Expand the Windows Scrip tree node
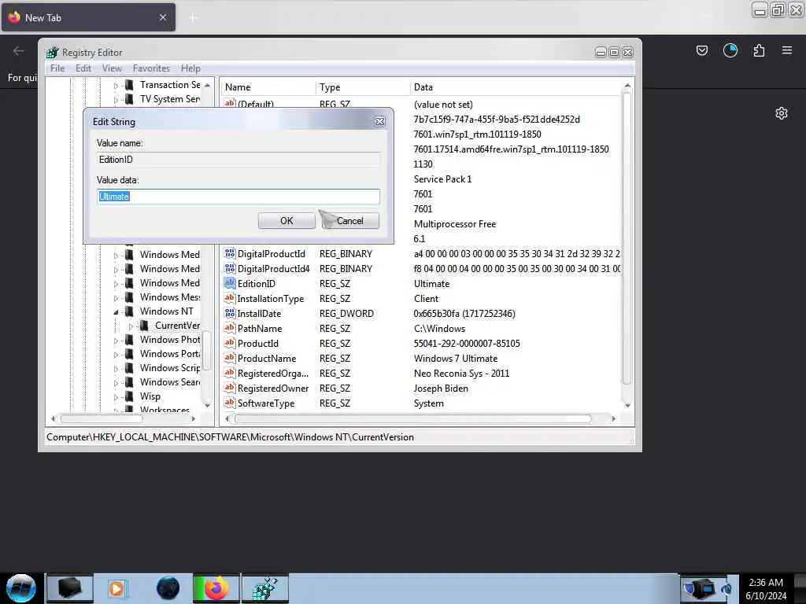 tap(116, 369)
